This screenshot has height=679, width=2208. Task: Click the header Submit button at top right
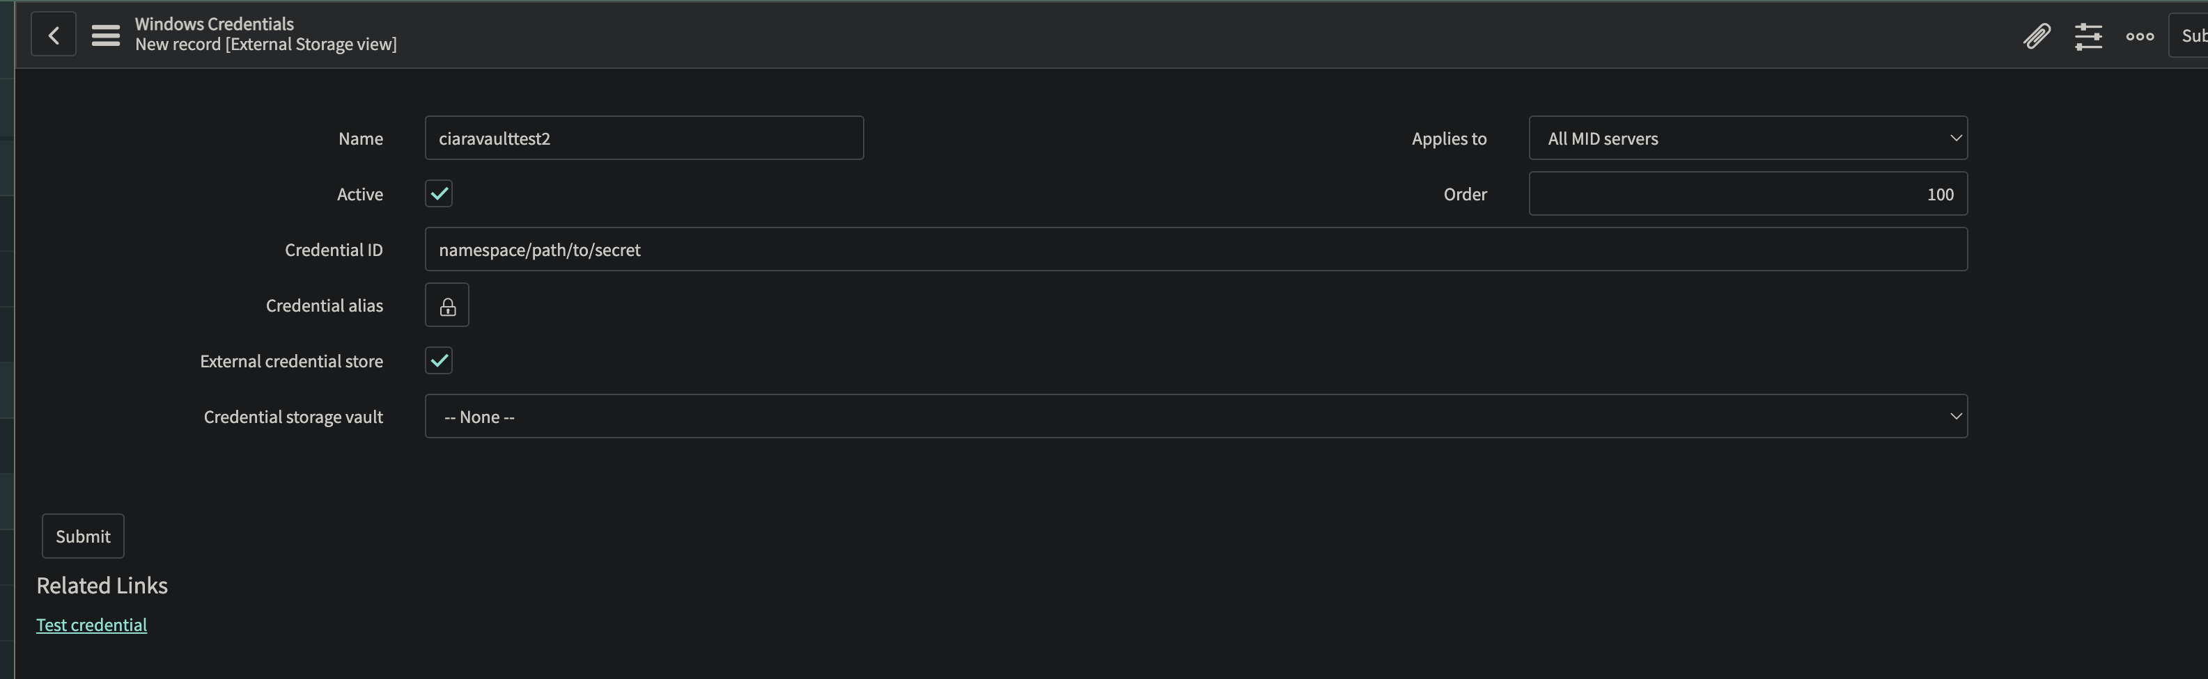[x=2190, y=36]
